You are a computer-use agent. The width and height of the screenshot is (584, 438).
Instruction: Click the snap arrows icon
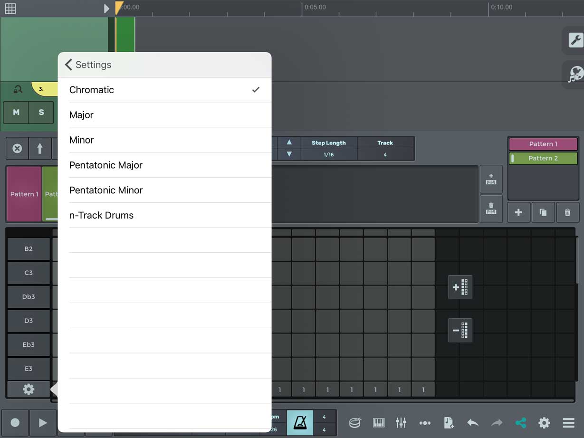425,423
